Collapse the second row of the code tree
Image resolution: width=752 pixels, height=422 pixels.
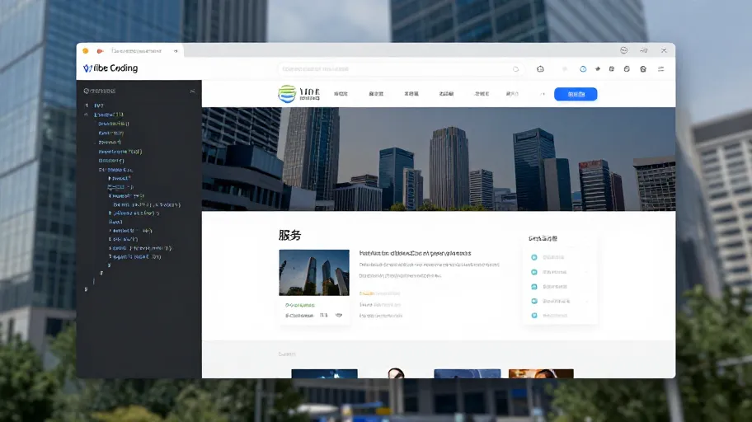coord(87,115)
